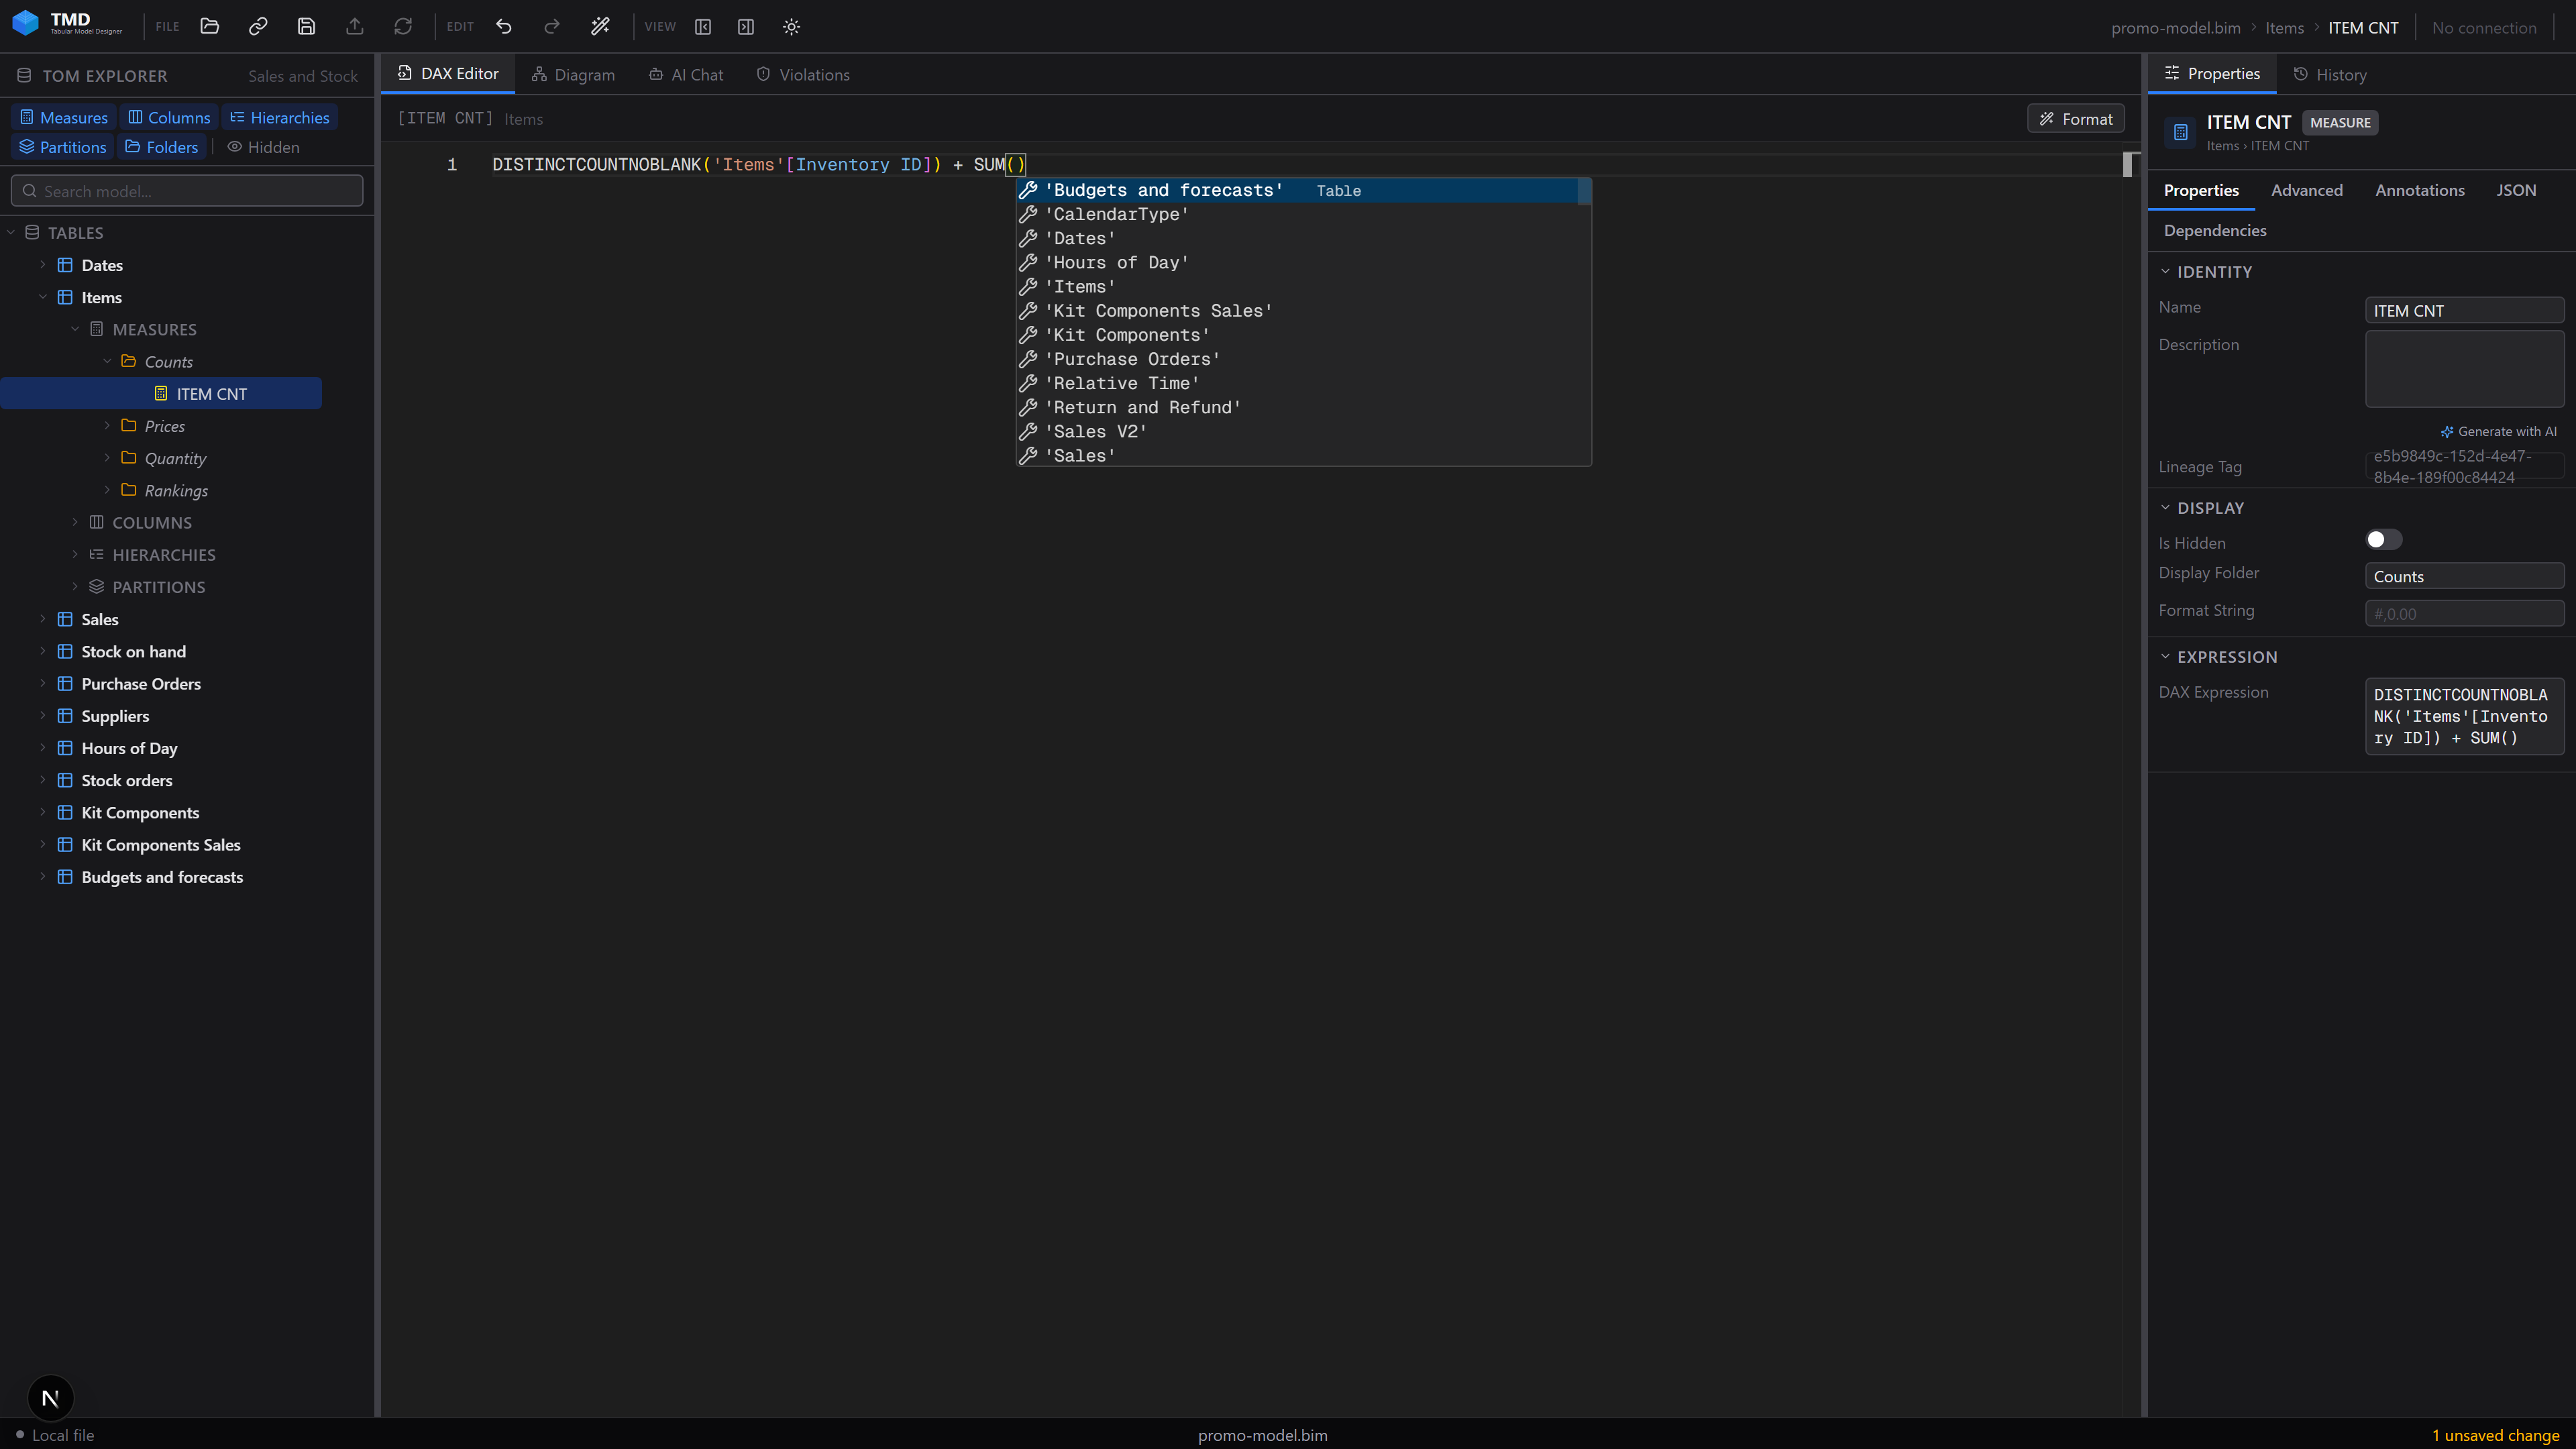The height and width of the screenshot is (1449, 2576).
Task: Click the export upload icon
Action: tap(354, 27)
